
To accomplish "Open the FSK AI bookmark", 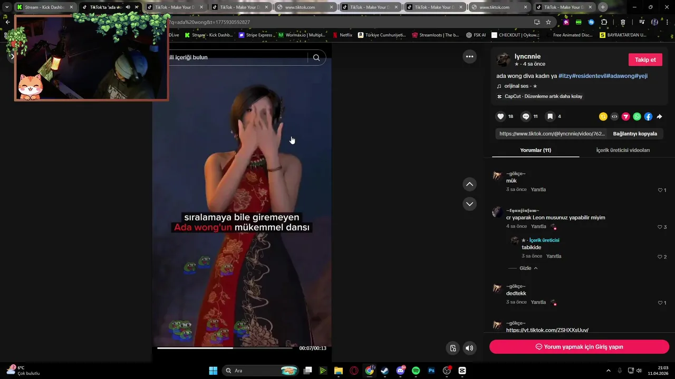I will pos(476,35).
